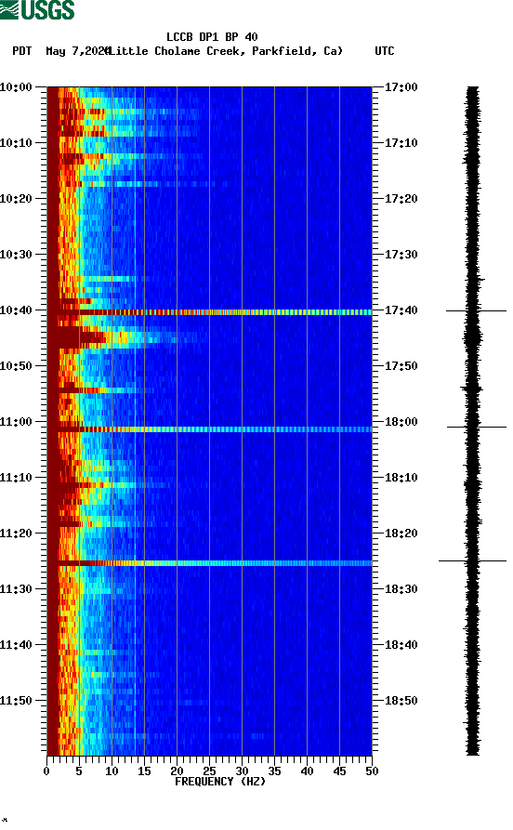Click the '18:00' UTC time label

pos(401,422)
